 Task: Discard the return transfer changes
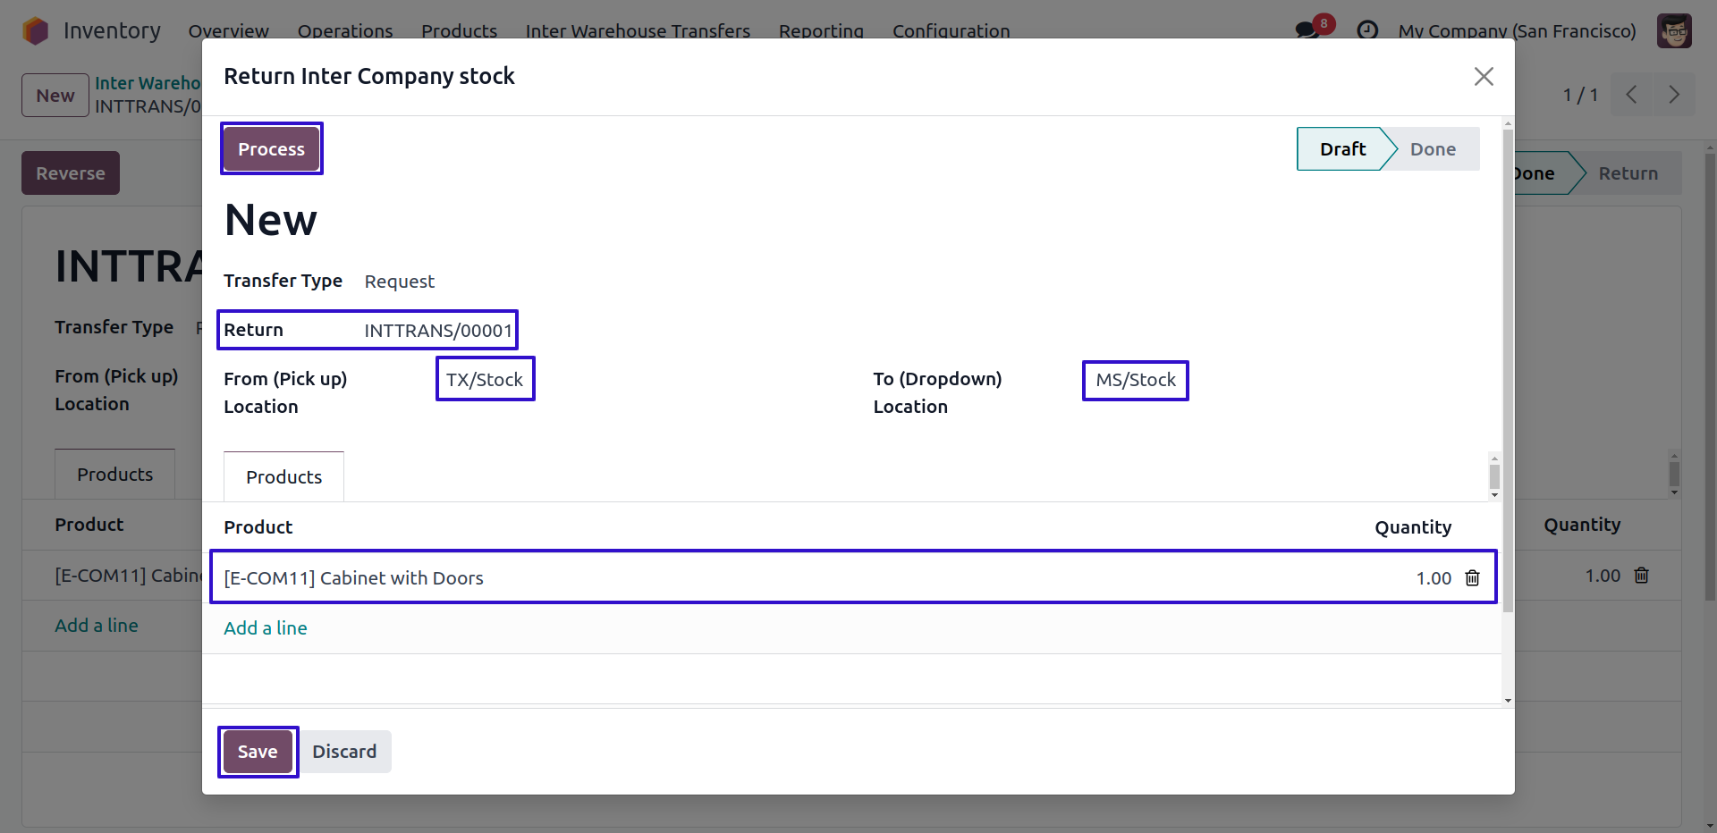pos(344,752)
